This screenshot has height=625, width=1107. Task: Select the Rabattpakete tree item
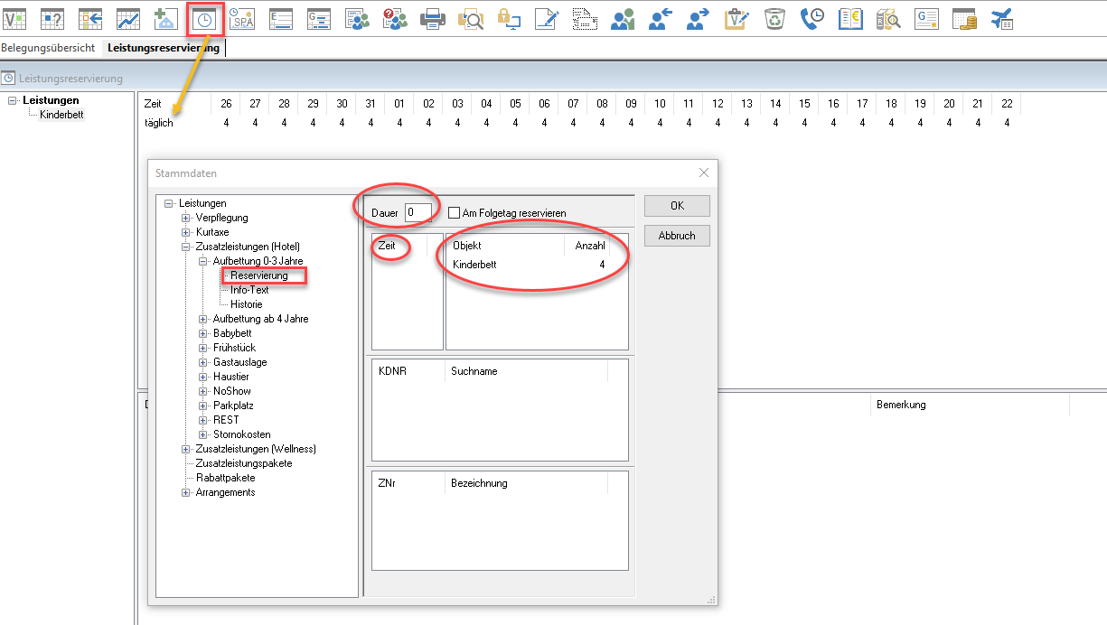coord(225,478)
